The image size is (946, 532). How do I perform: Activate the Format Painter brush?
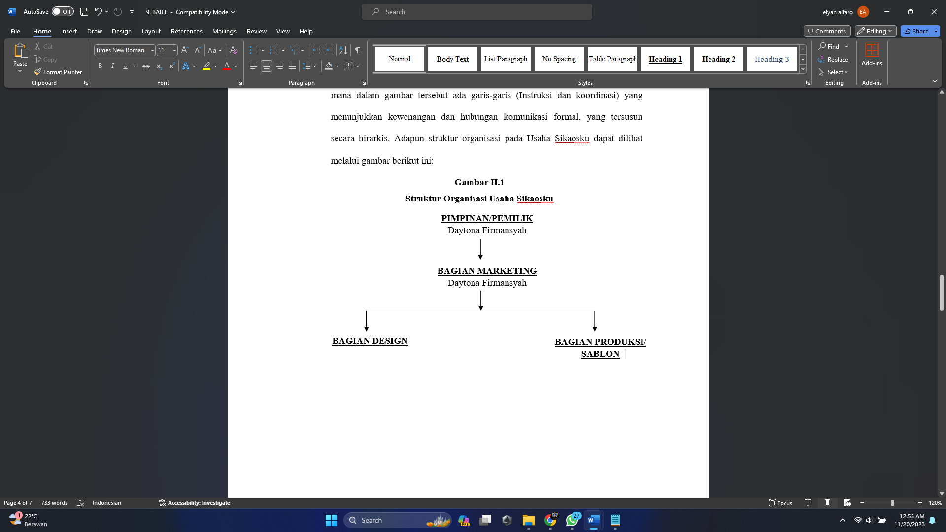[58, 72]
